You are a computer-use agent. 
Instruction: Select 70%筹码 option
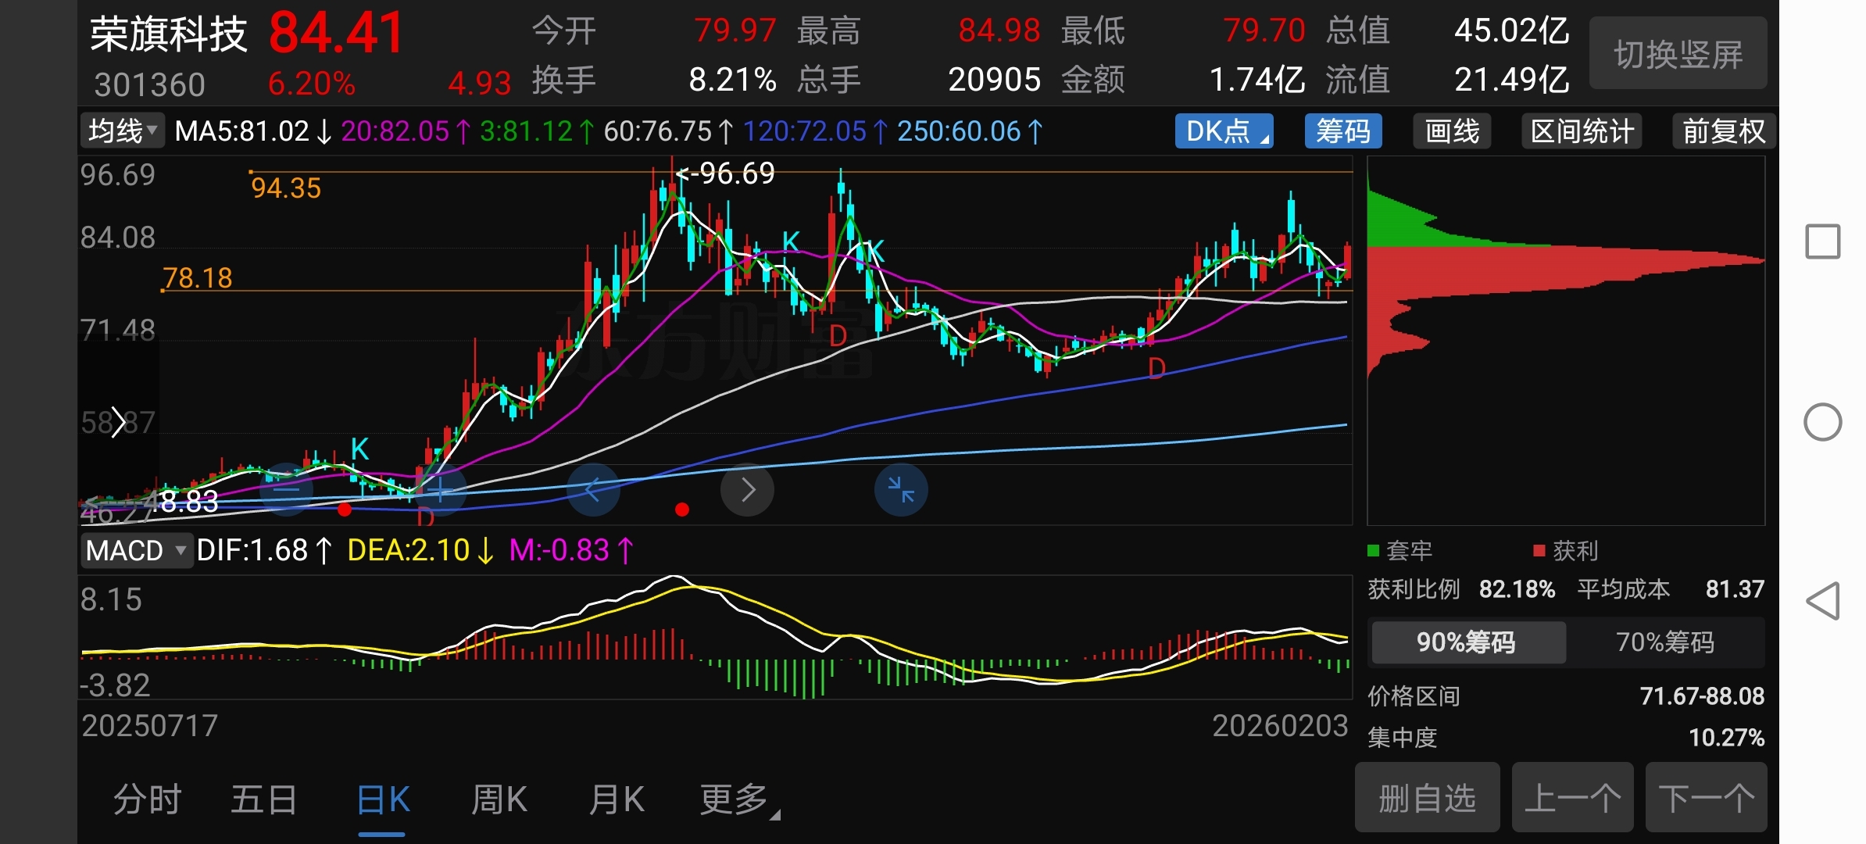click(x=1664, y=642)
